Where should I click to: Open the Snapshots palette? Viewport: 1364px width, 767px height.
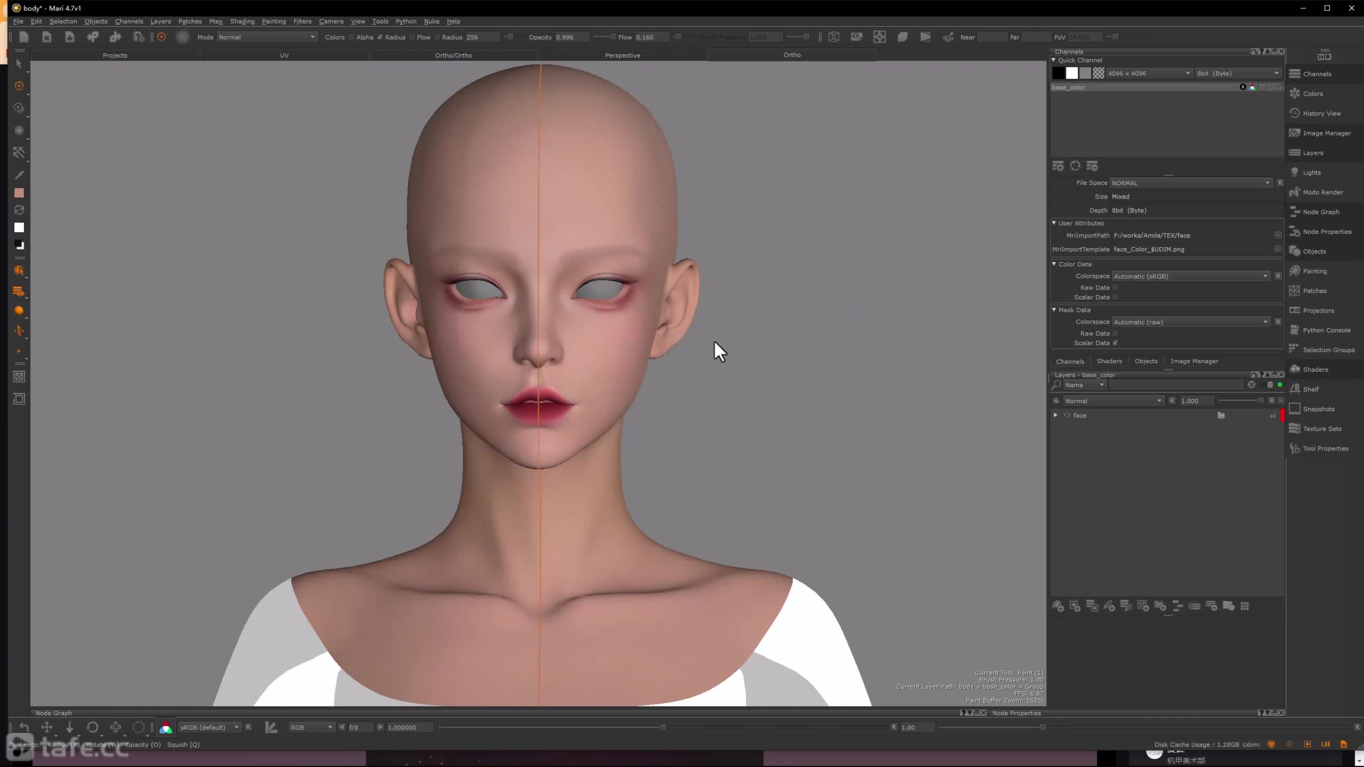tap(1318, 409)
